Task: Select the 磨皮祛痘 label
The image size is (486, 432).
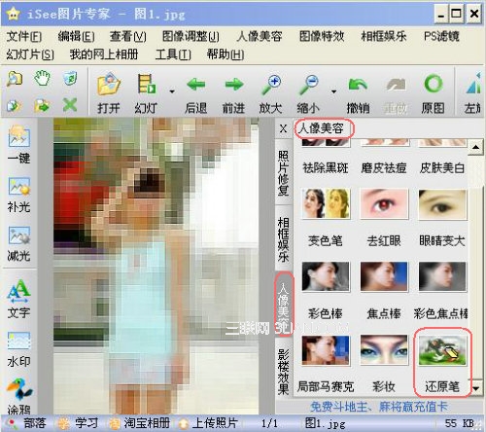Action: point(384,168)
